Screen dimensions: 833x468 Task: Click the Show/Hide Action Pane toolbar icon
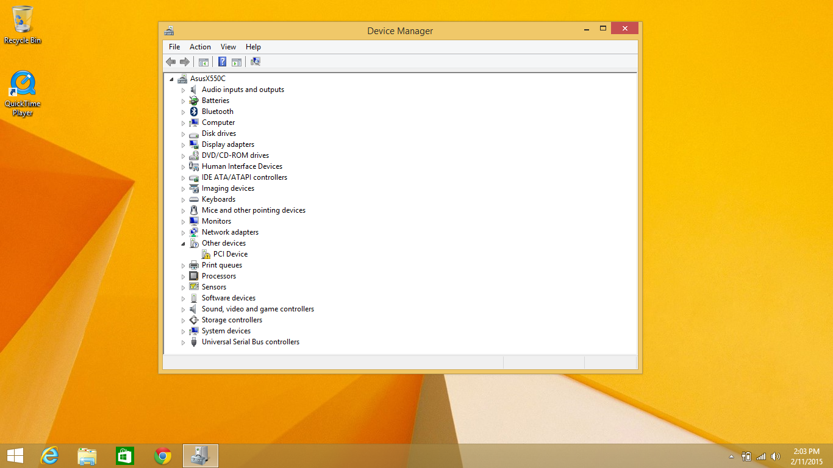click(x=237, y=62)
